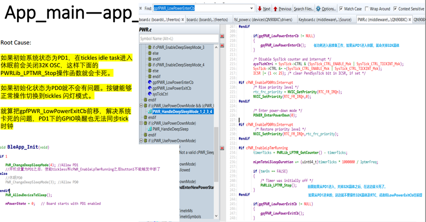Open the Find field history dropdown arrow
The height and width of the screenshot is (222, 426).
point(252,9)
